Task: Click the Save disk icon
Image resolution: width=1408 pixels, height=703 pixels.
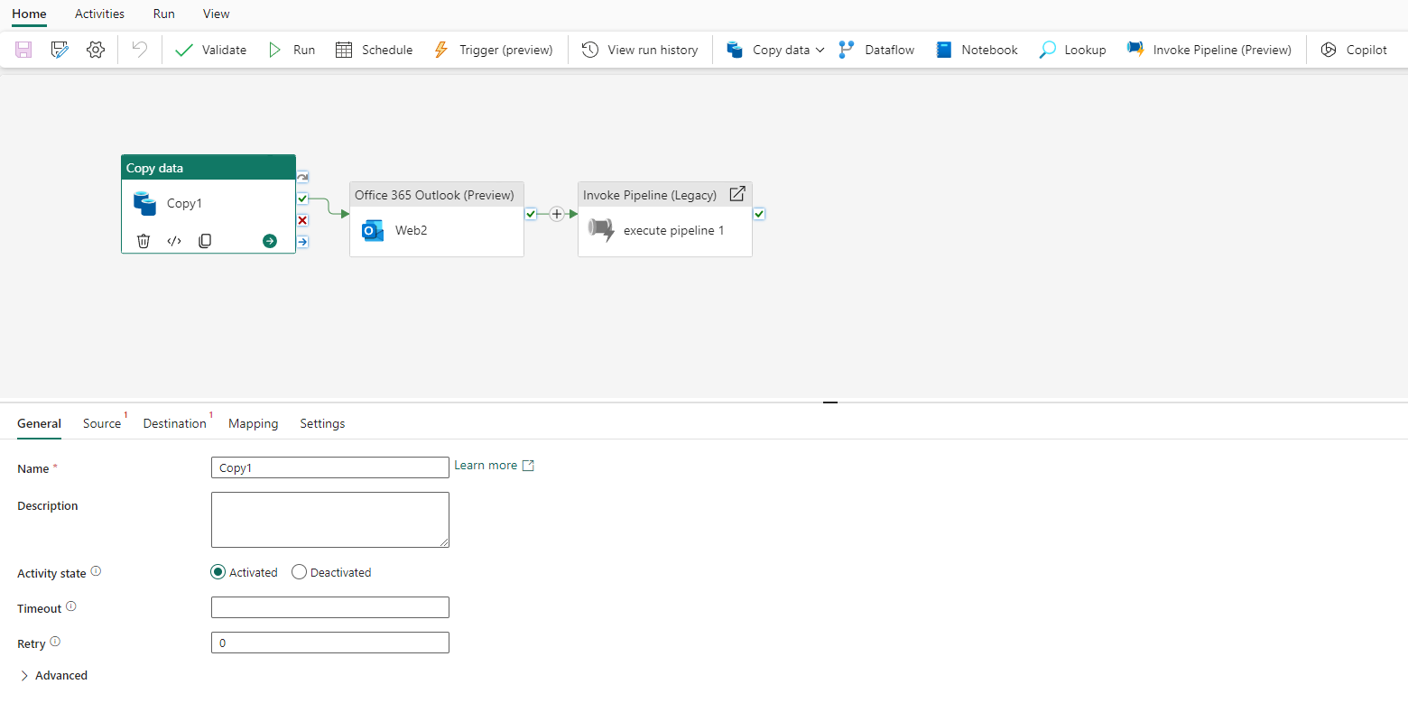Action: (24, 50)
